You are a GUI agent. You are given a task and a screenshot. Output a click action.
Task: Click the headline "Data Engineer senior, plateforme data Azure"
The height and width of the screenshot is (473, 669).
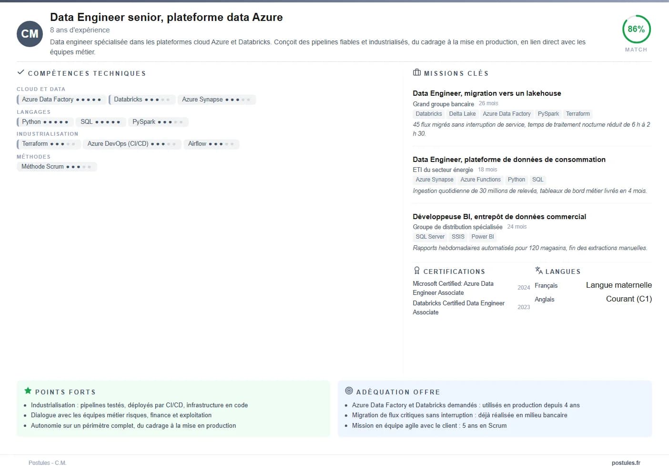[166, 17]
